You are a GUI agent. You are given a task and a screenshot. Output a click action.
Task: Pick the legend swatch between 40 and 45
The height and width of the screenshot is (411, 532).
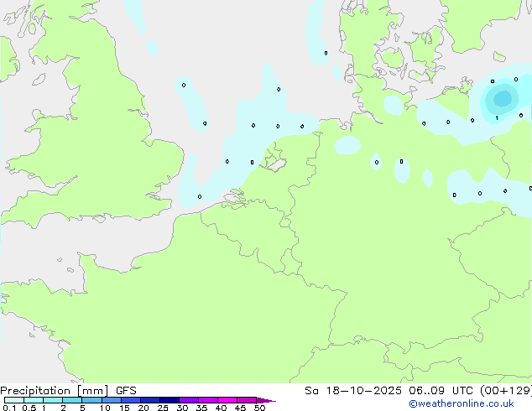pyautogui.click(x=227, y=400)
